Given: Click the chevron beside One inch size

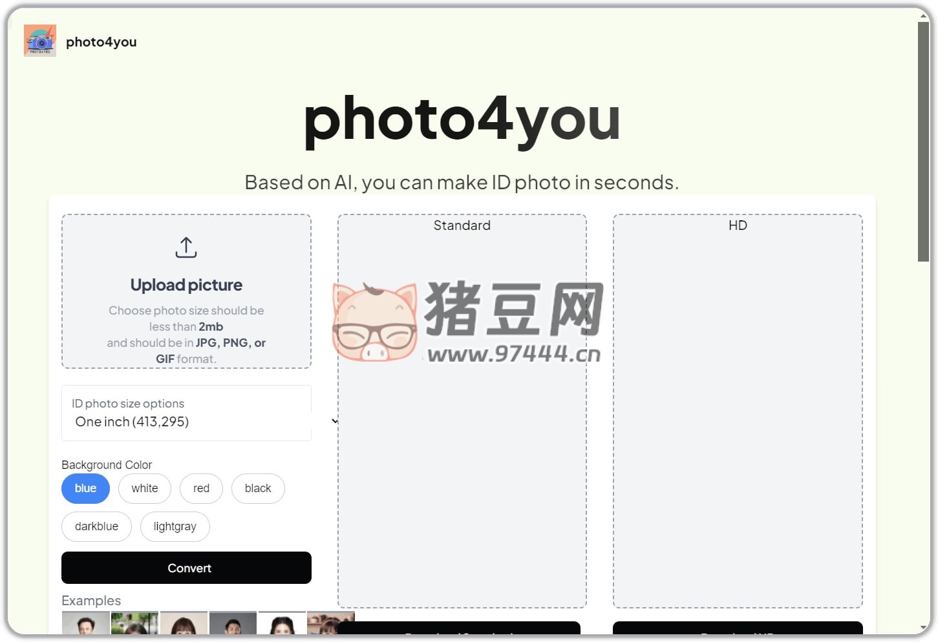Looking at the screenshot, I should click(335, 421).
